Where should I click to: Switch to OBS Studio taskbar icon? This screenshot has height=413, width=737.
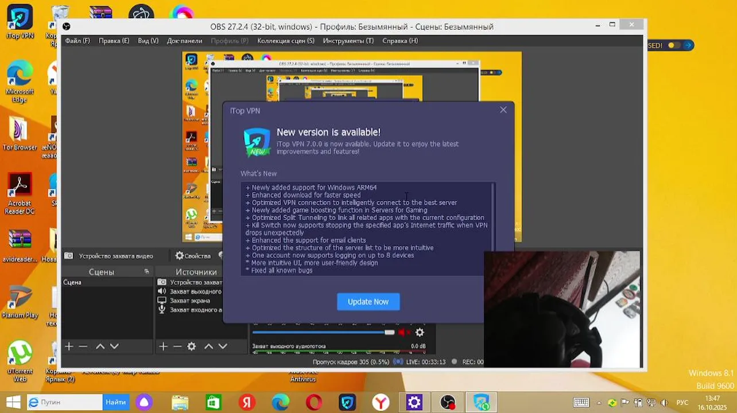(448, 402)
